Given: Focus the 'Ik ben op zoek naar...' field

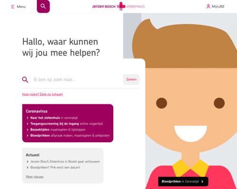Looking at the screenshot, I should point(77,79).
